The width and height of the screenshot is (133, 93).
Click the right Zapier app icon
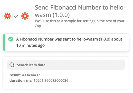(x=25, y=16)
